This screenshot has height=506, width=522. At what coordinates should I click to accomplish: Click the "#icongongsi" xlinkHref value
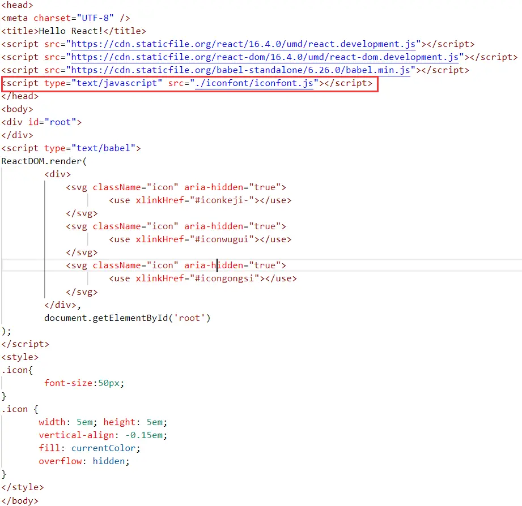pyautogui.click(x=224, y=278)
